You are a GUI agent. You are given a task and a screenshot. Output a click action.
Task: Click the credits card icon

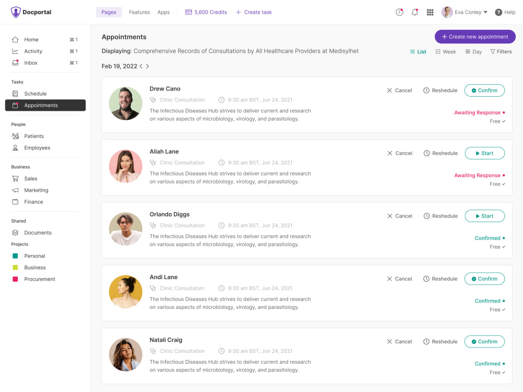[188, 13]
